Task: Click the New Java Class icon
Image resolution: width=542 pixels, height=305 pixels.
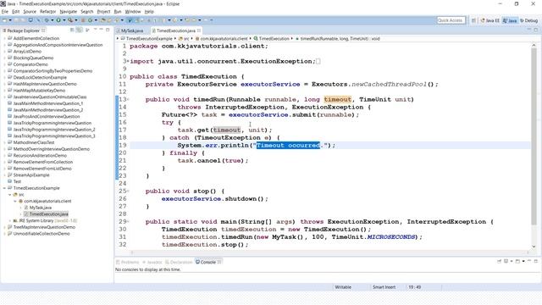Action: pyautogui.click(x=90, y=20)
